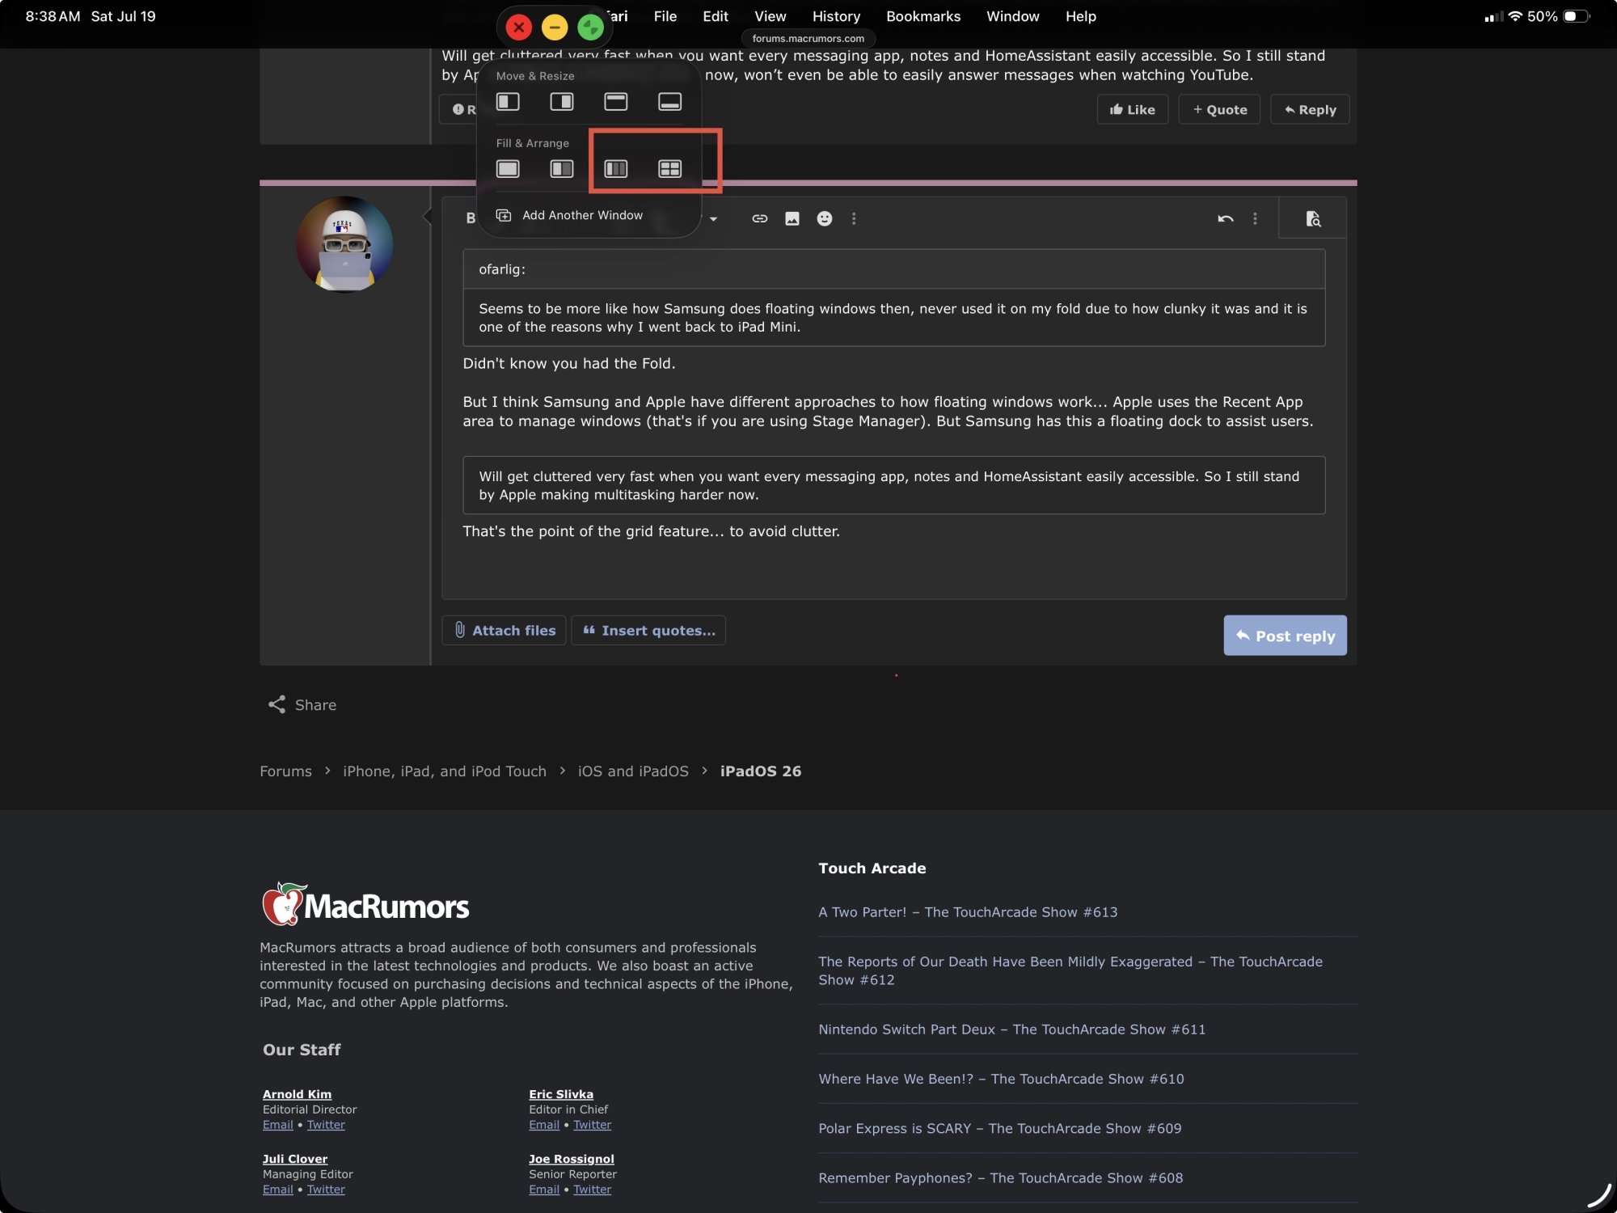Toggle bold formatting in editor

pyautogui.click(x=471, y=218)
